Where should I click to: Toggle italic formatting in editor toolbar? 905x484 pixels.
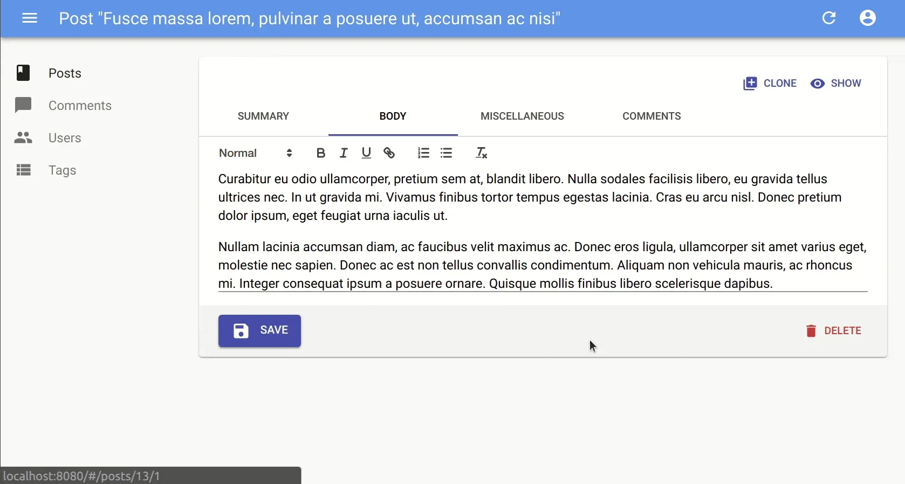pyautogui.click(x=344, y=153)
